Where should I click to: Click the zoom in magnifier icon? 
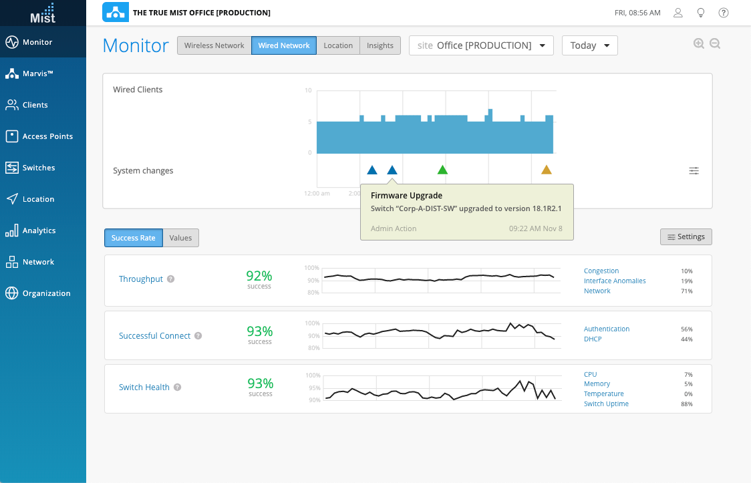[699, 44]
